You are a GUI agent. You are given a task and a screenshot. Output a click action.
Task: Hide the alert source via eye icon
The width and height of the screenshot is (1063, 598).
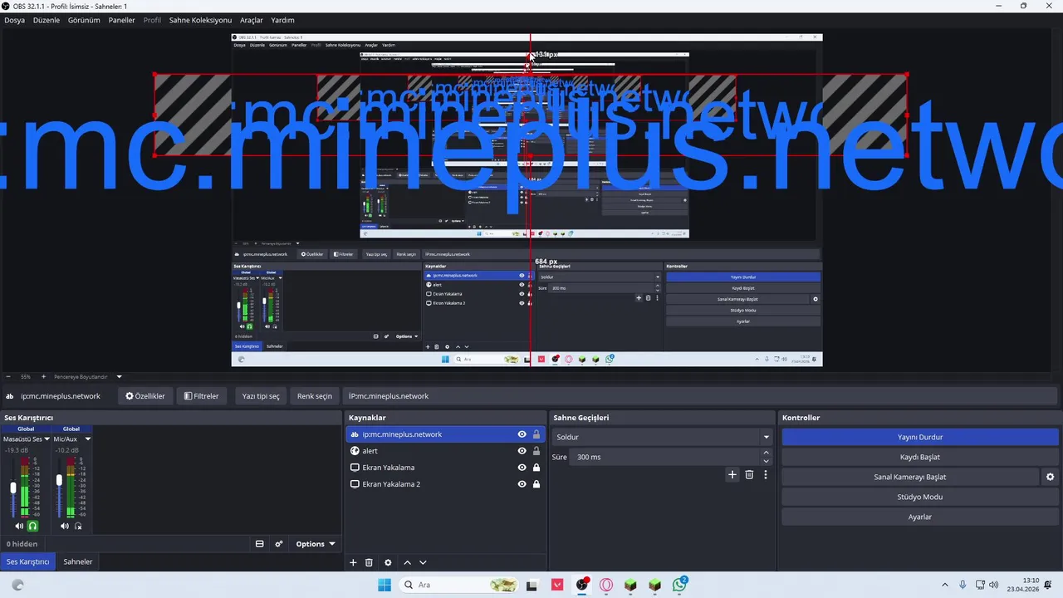click(522, 451)
